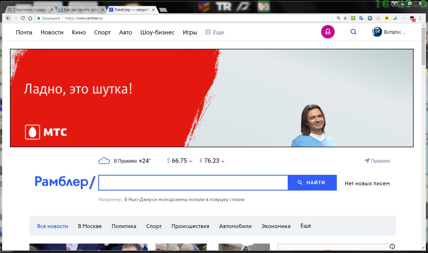
Task: Select the В Москве news tab
Action: 90,226
